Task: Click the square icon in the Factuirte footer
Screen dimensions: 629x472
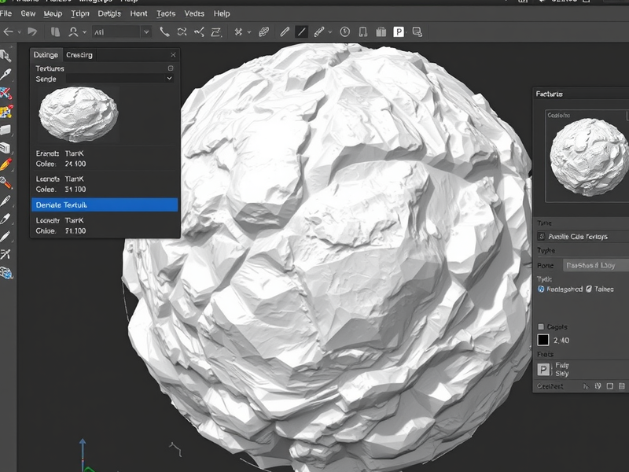Action: coord(610,386)
